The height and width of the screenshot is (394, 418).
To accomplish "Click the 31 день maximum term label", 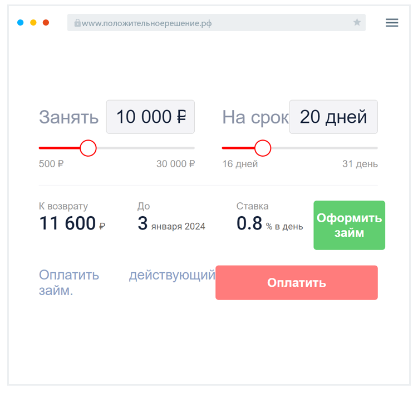I will pyautogui.click(x=360, y=164).
